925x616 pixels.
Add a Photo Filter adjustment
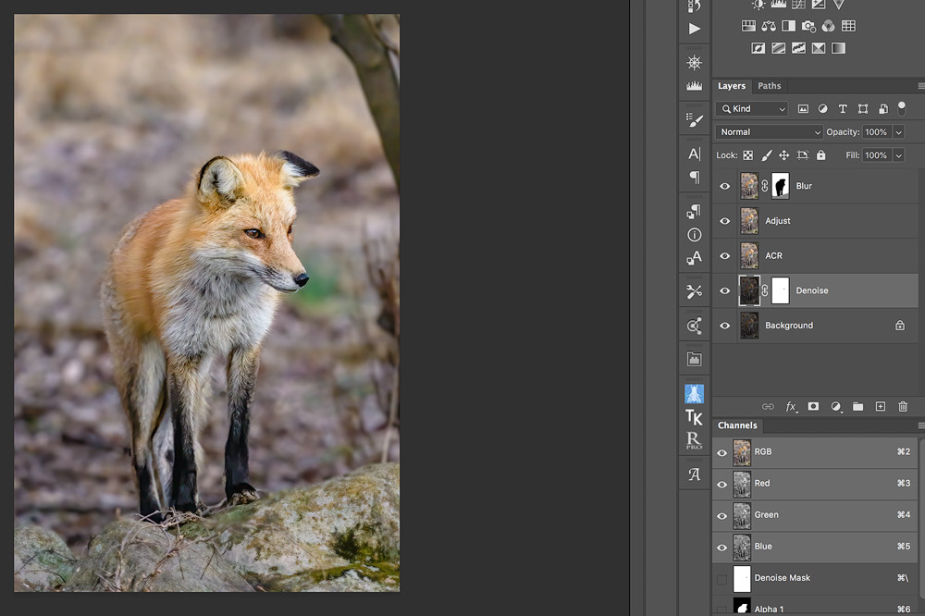click(809, 26)
